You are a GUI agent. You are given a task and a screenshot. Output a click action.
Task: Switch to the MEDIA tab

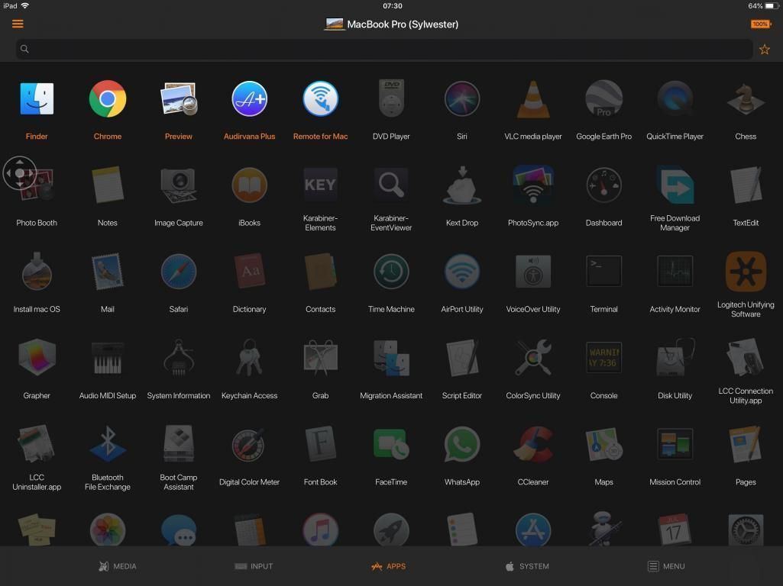(x=118, y=566)
